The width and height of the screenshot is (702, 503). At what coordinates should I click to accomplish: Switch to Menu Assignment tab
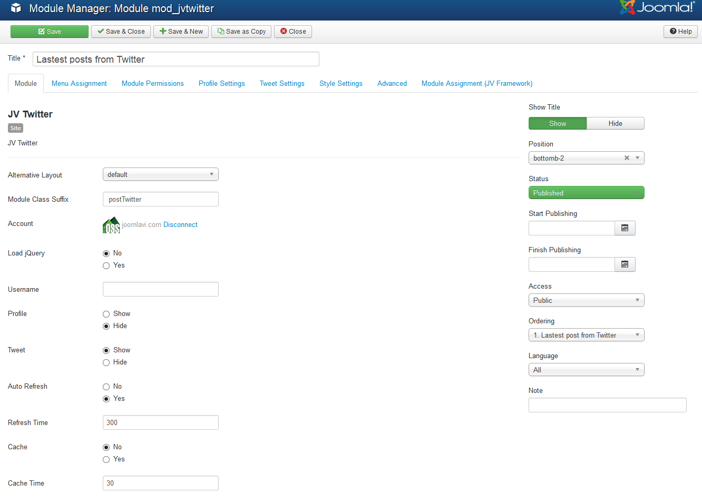[79, 83]
